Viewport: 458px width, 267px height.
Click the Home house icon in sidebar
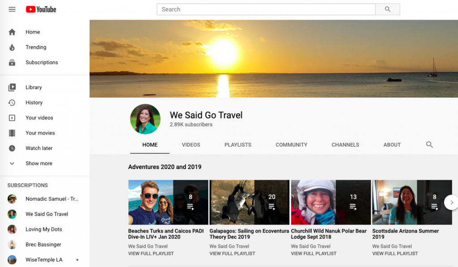12,32
